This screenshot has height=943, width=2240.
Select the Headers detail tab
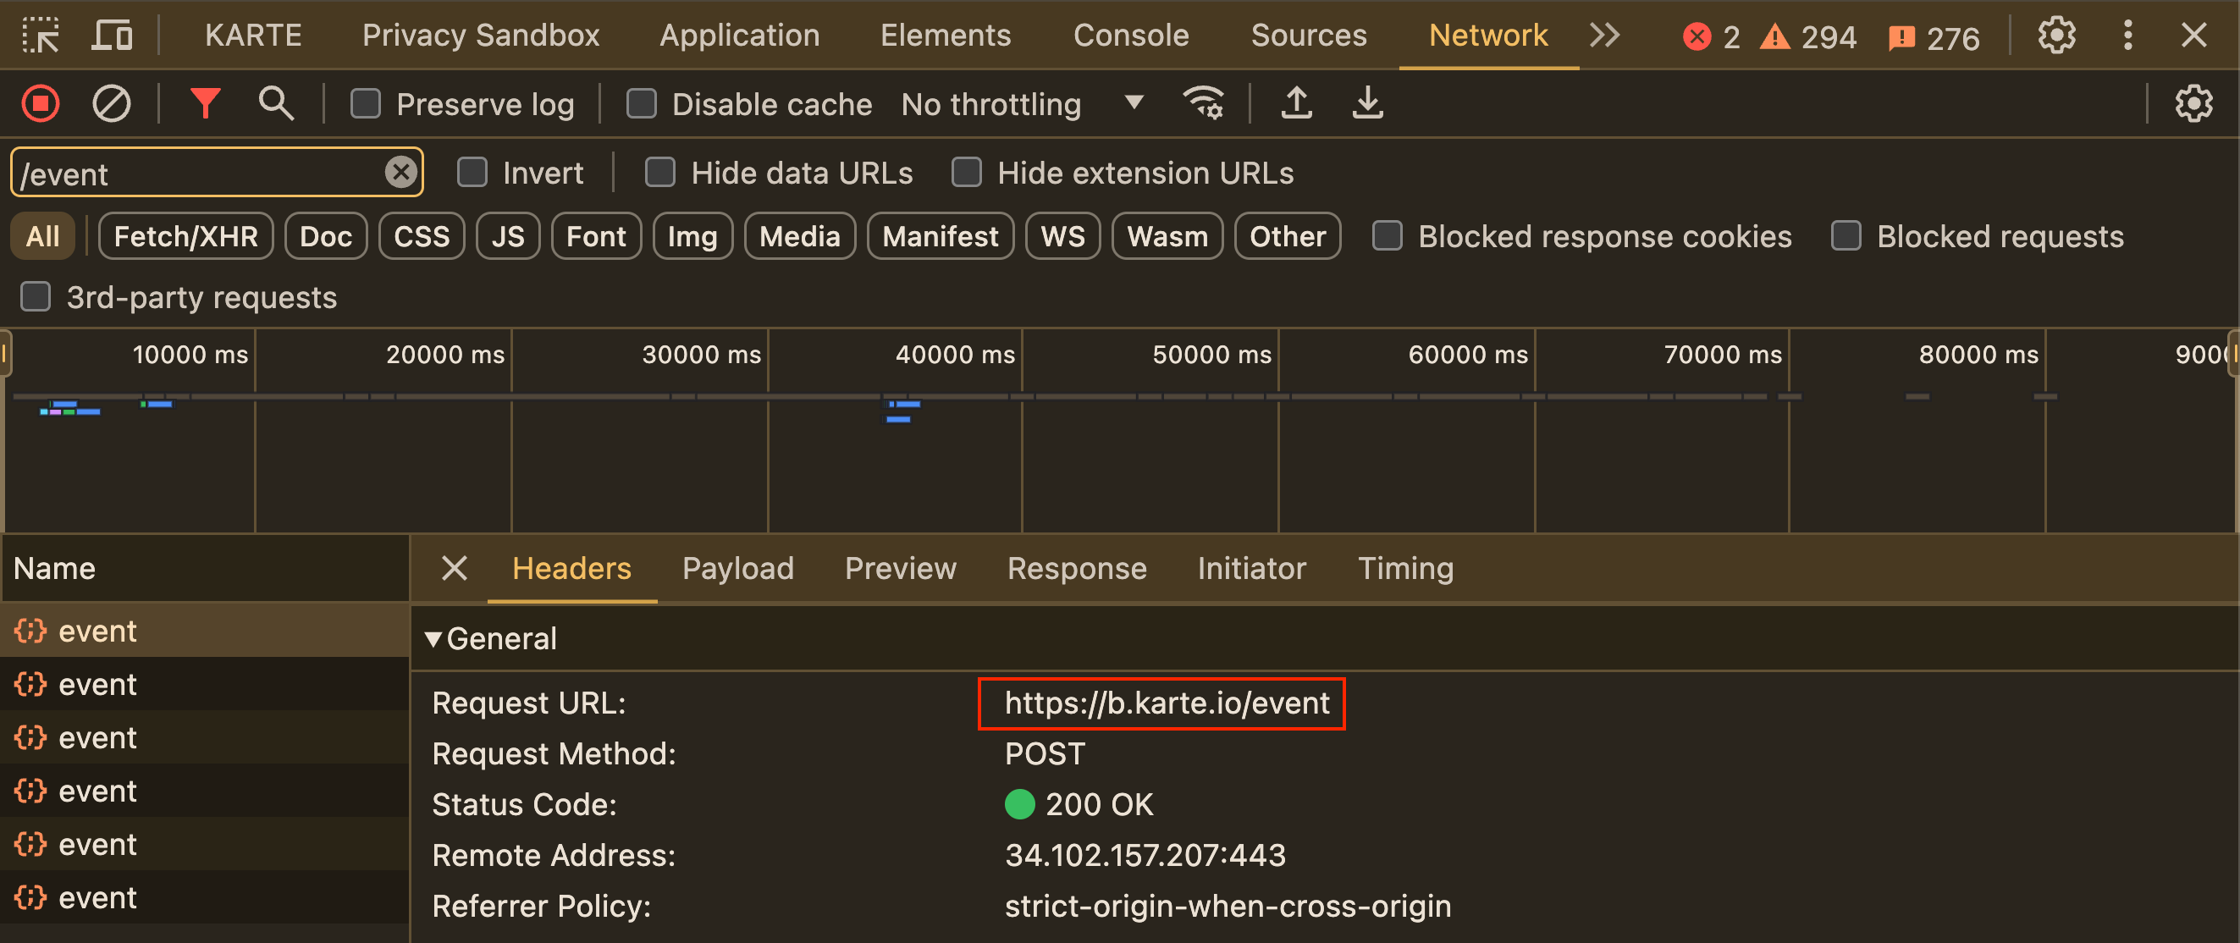click(571, 568)
